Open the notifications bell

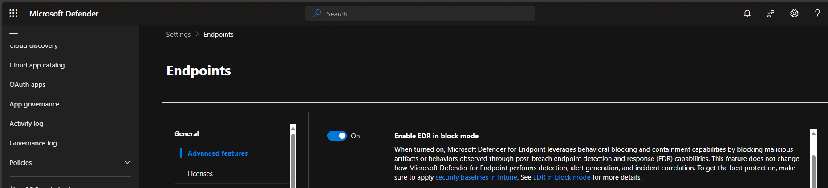tap(747, 13)
